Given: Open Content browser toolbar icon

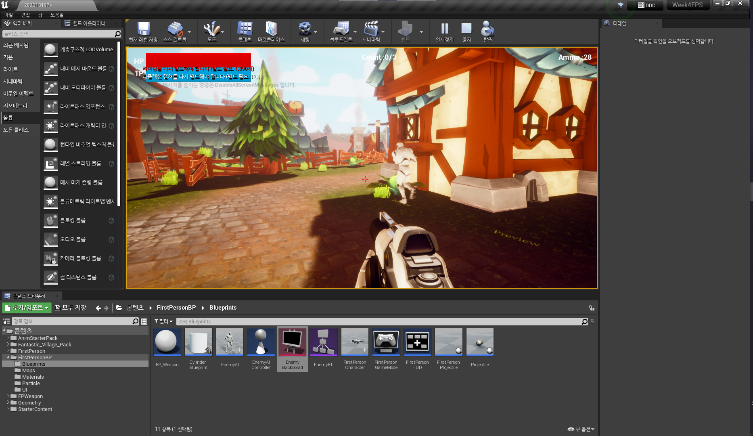Looking at the screenshot, I should click(x=245, y=31).
